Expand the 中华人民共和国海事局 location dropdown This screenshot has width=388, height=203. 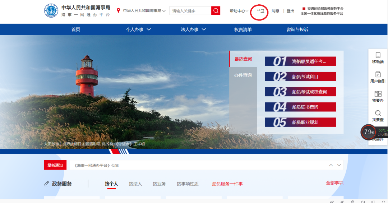[x=144, y=11]
